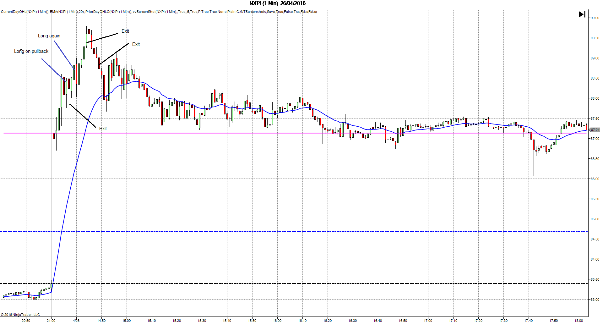Click the 15:50 time axis label
The image size is (603, 325).
click(252, 321)
